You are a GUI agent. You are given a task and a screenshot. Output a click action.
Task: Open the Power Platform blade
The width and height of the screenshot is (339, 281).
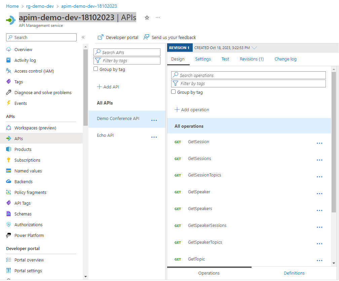[x=29, y=235]
